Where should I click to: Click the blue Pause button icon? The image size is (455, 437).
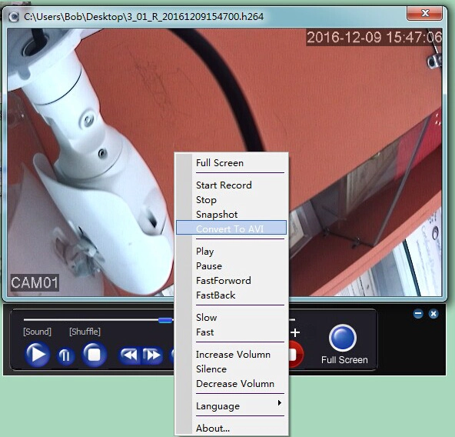point(65,355)
